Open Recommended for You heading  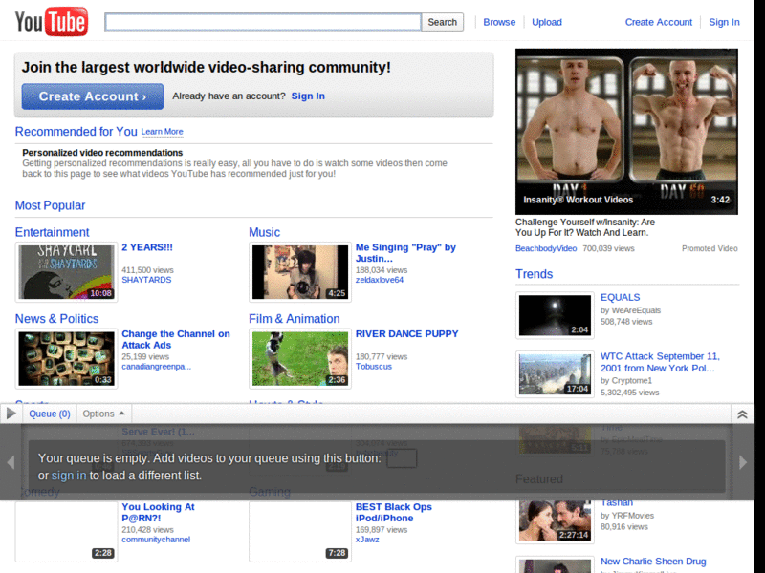pyautogui.click(x=76, y=132)
